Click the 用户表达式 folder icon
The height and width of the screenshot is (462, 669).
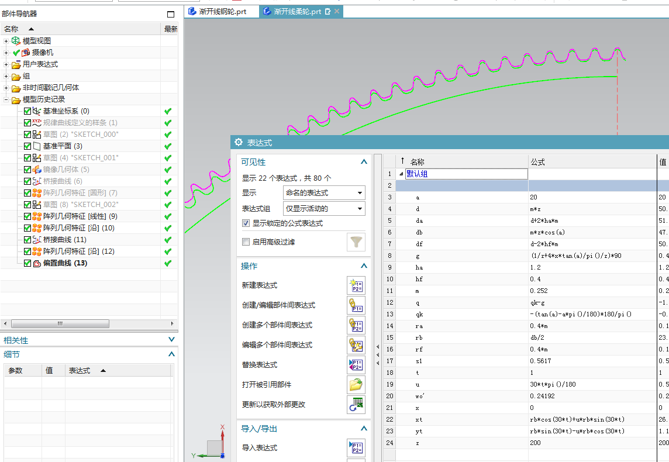16,64
